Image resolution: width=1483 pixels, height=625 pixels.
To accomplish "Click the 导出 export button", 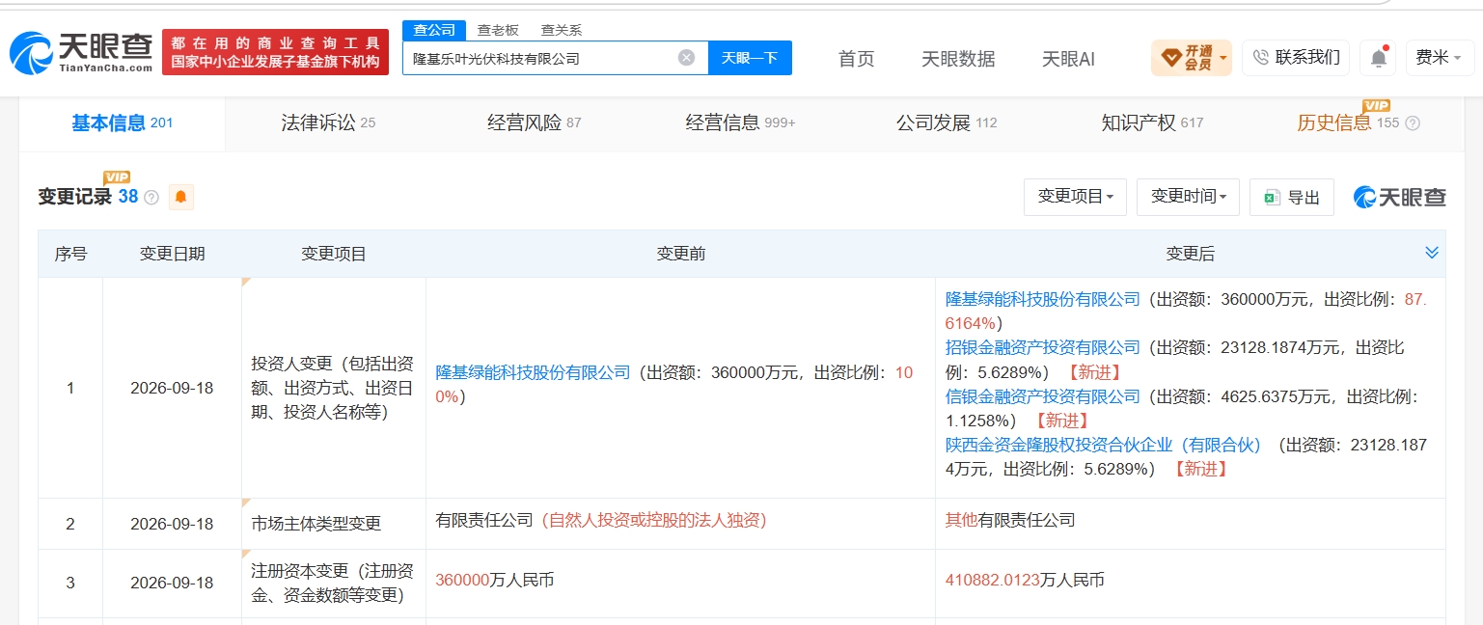I will click(1292, 197).
